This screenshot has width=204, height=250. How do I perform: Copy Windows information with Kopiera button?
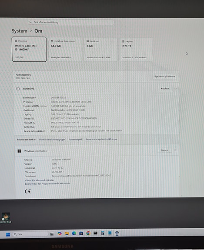(x=164, y=150)
